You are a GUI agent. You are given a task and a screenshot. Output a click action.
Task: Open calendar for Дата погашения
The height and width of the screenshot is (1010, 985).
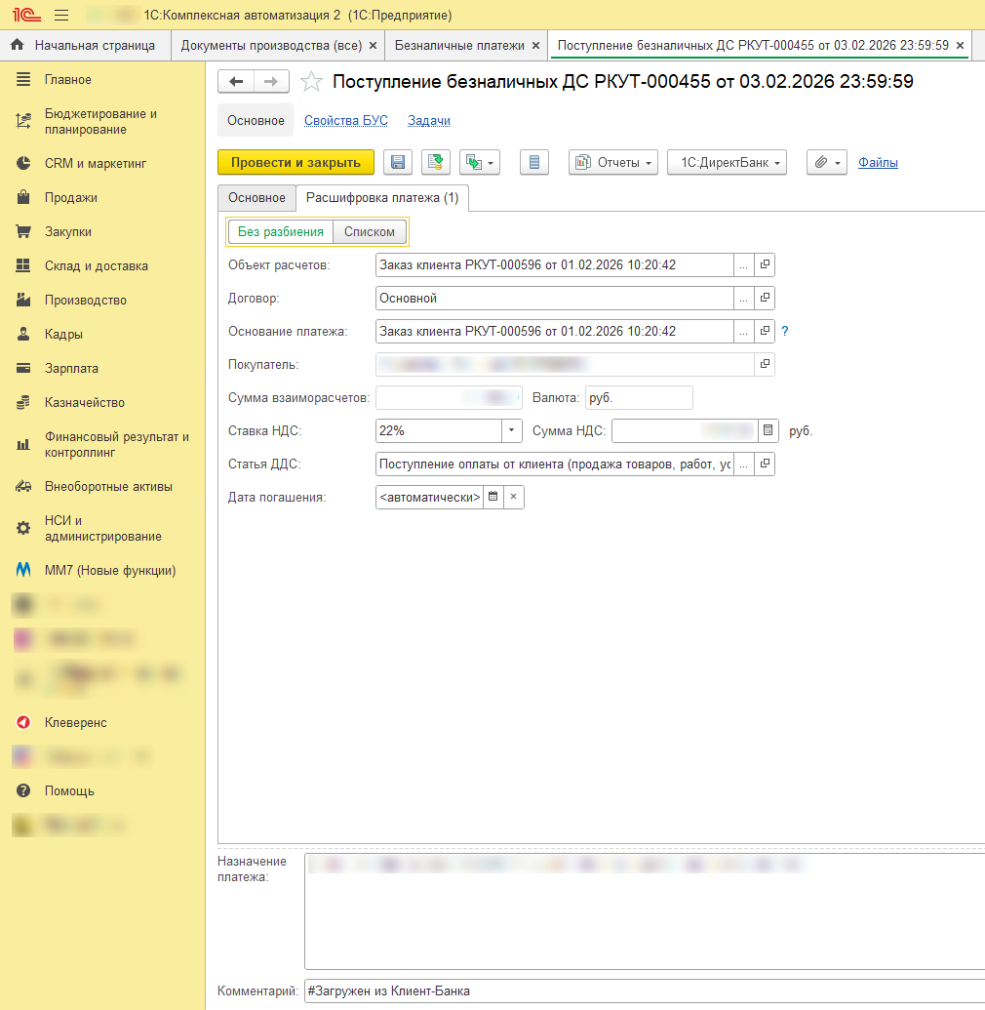(x=493, y=497)
